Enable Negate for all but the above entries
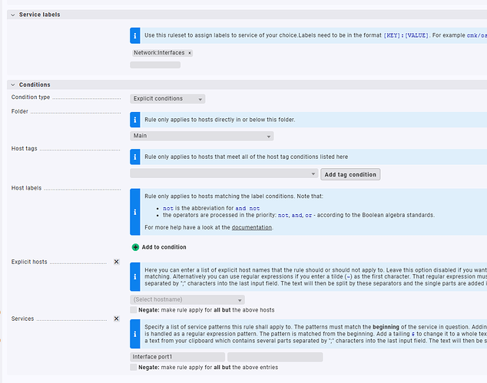This screenshot has height=383, width=487. 134,368
